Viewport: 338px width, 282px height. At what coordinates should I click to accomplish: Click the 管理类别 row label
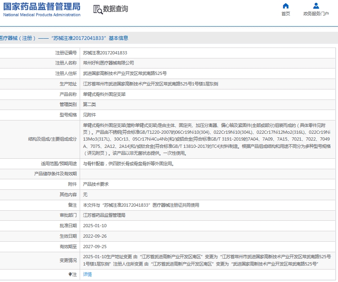point(68,104)
